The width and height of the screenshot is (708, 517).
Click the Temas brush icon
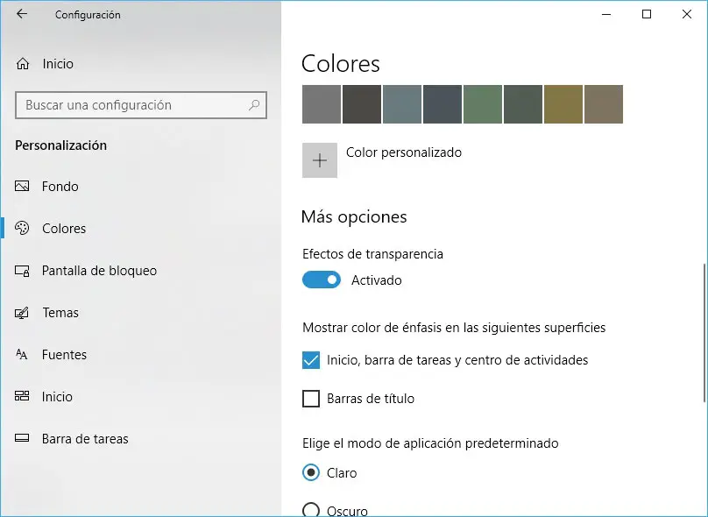pos(23,313)
